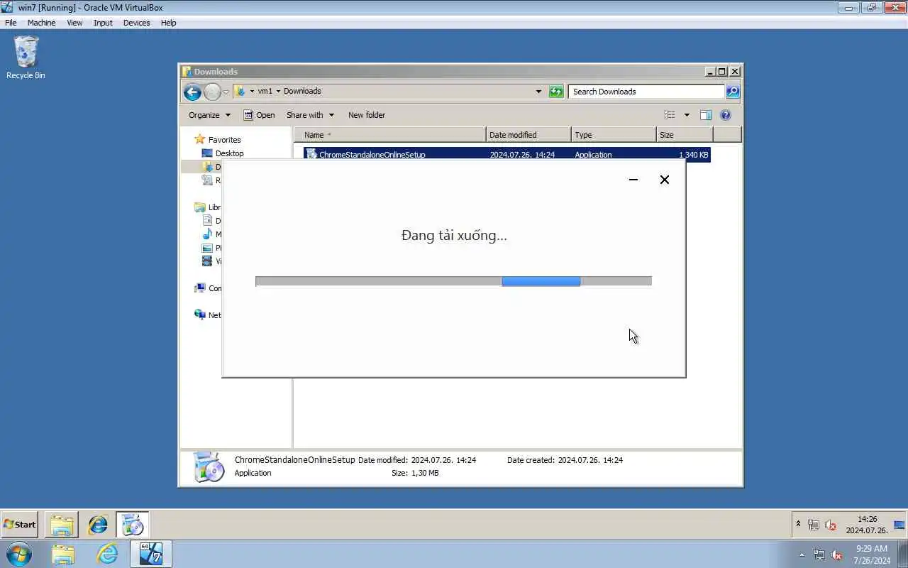Click the Explorer forward navigation arrow

click(x=212, y=92)
